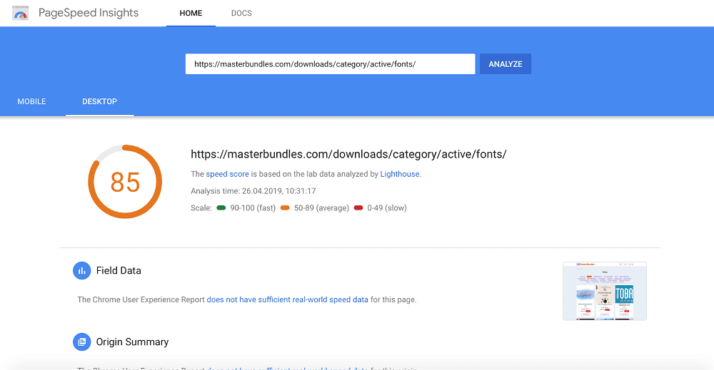
Task: Click the Analysis time text
Action: (x=253, y=191)
